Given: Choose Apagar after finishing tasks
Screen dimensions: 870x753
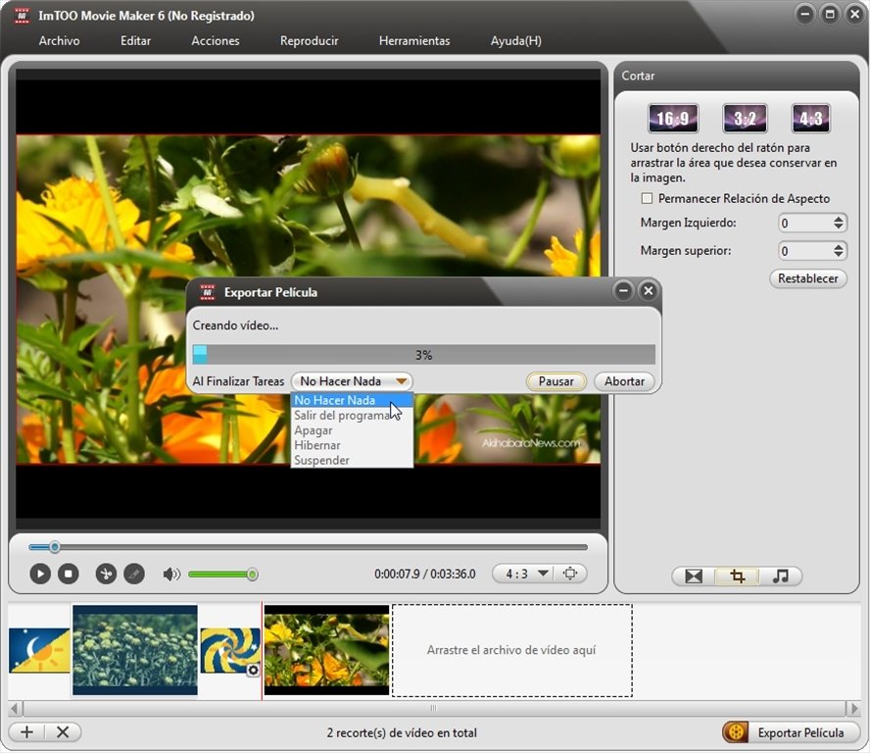Looking at the screenshot, I should click(x=352, y=430).
